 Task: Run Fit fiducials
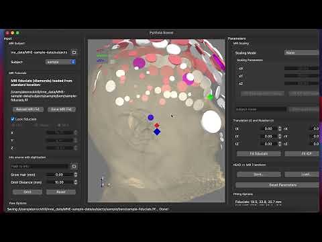tap(259, 153)
